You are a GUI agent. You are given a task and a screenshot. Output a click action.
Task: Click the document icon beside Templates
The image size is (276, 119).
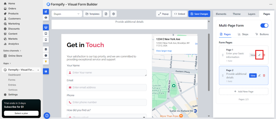click(x=106, y=14)
